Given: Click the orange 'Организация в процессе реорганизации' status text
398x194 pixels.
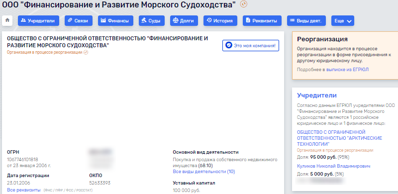Looking at the screenshot, I should 44,52.
